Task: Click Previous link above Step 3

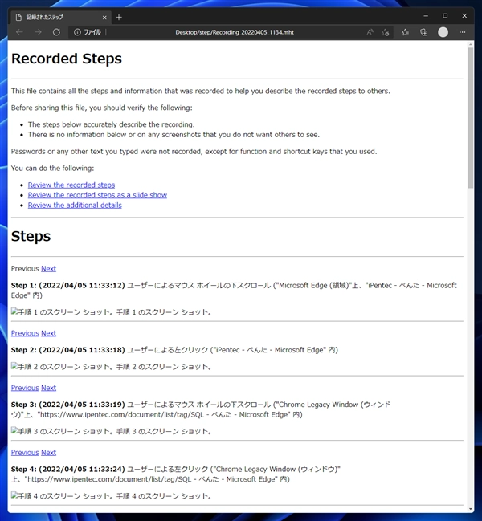Action: click(x=25, y=388)
